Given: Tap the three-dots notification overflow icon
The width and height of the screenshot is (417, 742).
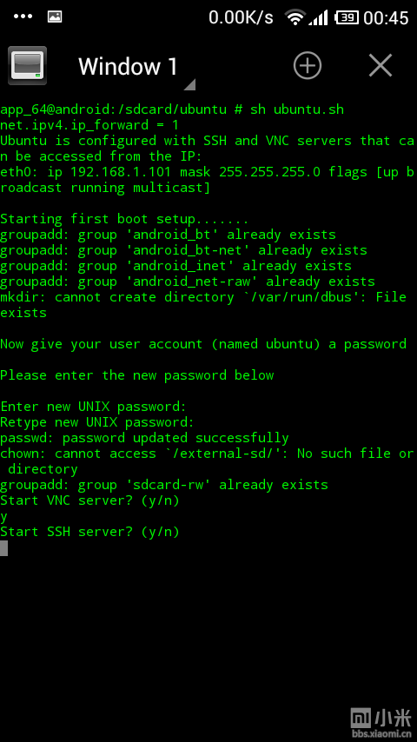Looking at the screenshot, I should pos(23,17).
